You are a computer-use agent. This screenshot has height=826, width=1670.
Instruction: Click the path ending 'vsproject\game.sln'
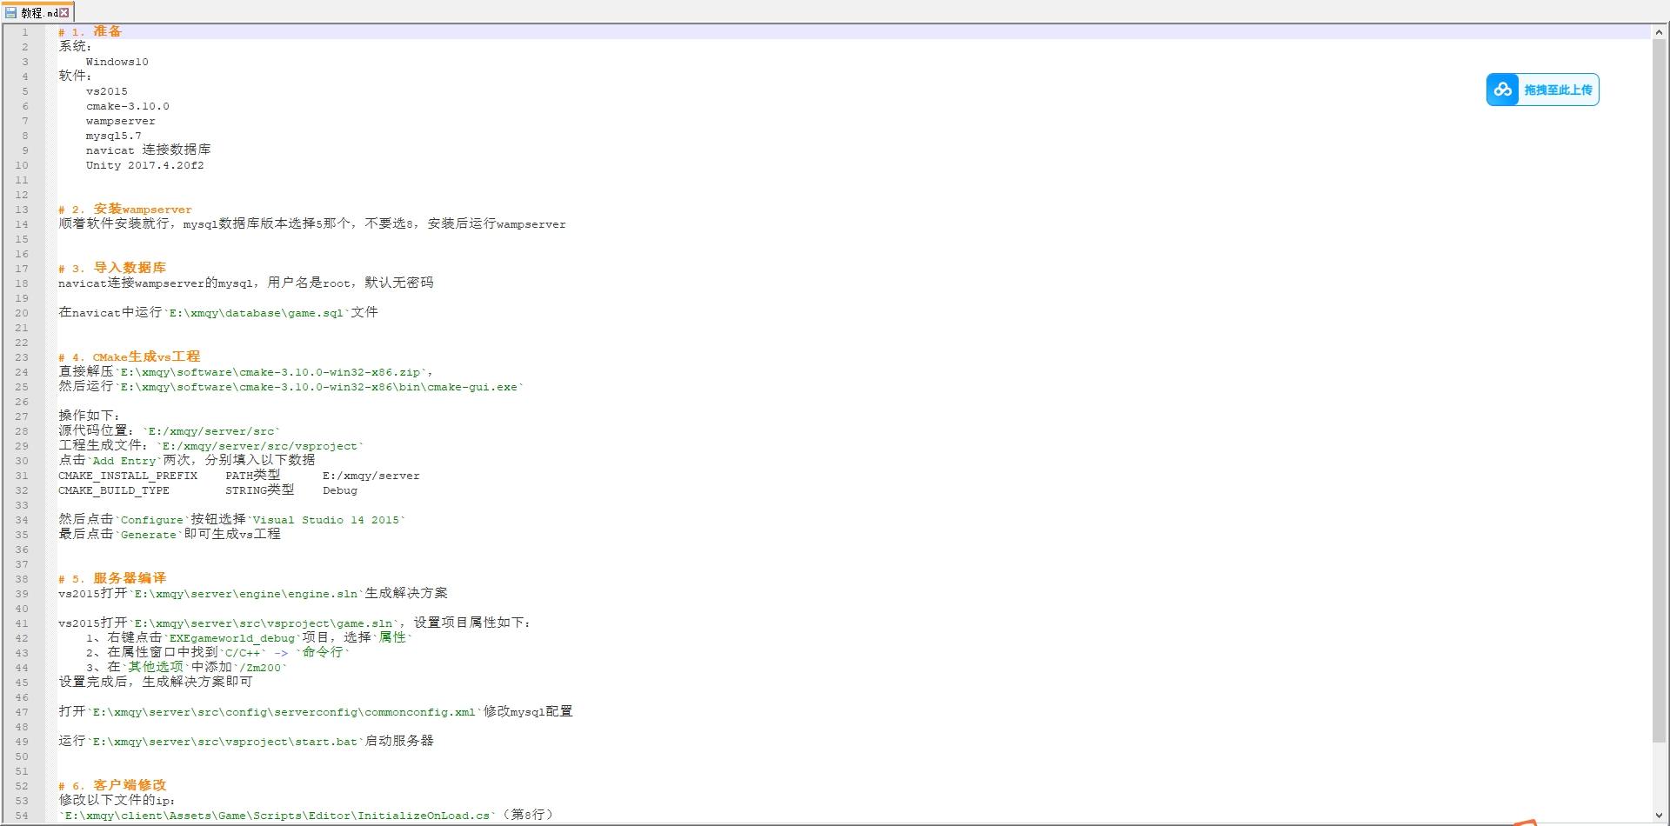263,623
